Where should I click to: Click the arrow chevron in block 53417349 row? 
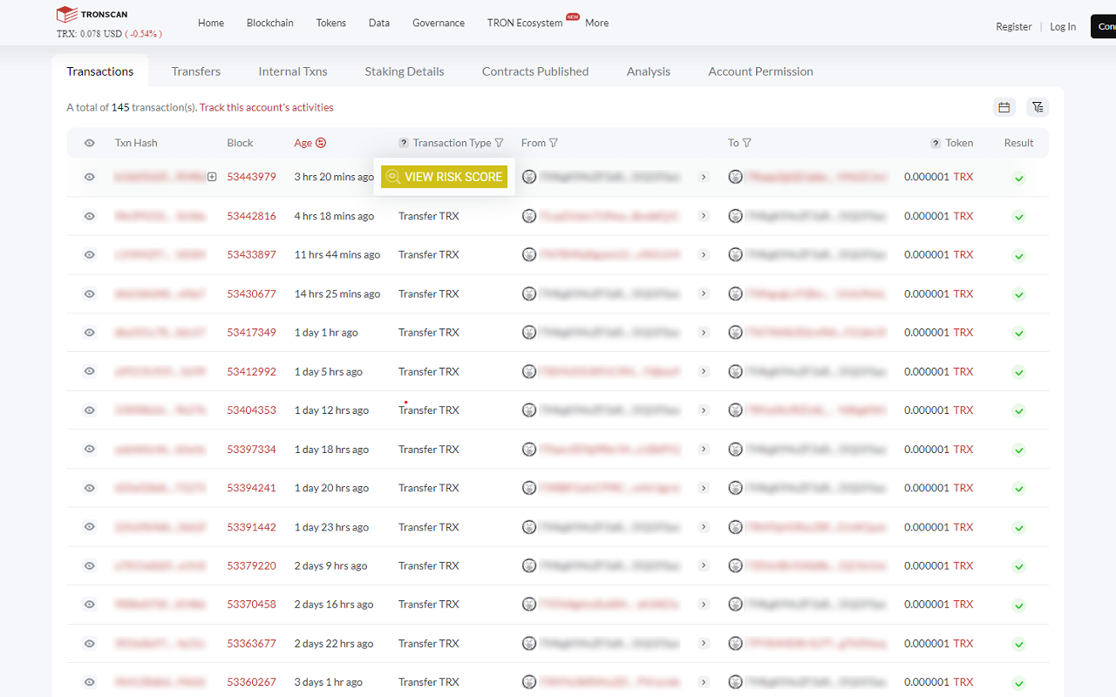tap(704, 333)
